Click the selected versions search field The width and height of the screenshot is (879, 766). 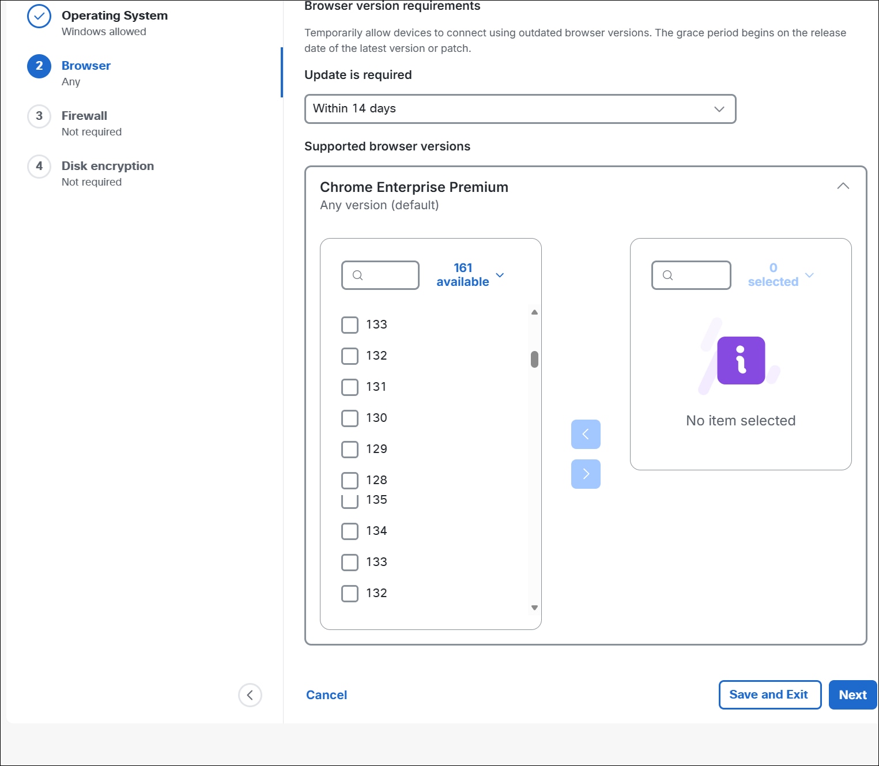click(691, 275)
